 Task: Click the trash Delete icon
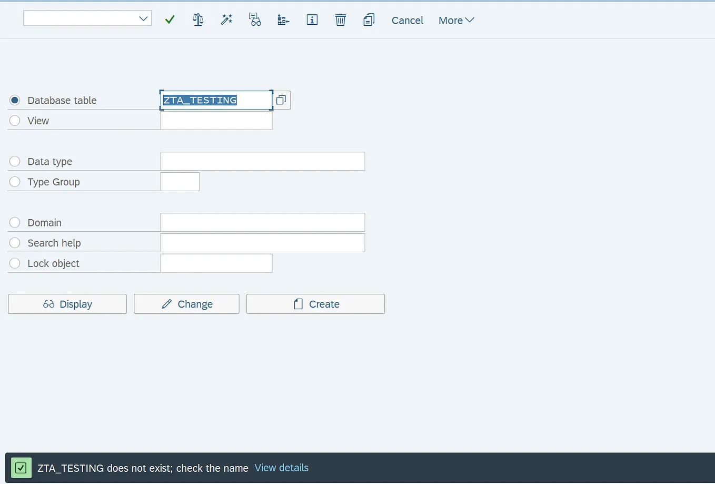340,19
